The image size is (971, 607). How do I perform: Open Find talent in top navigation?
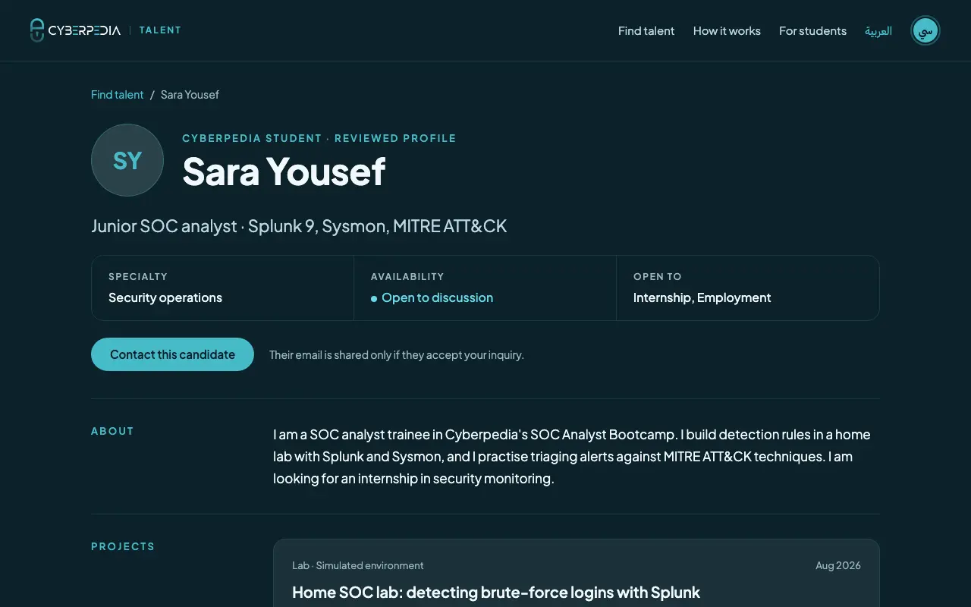(x=646, y=31)
